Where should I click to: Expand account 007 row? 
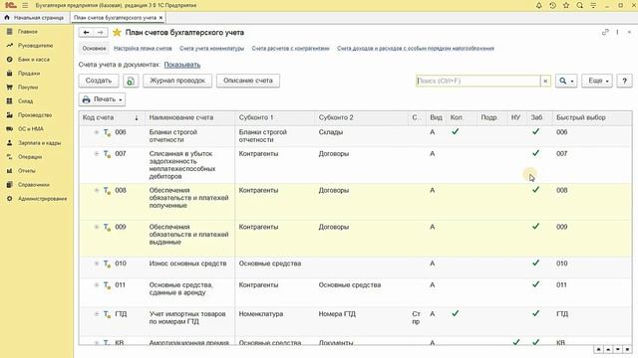click(97, 154)
